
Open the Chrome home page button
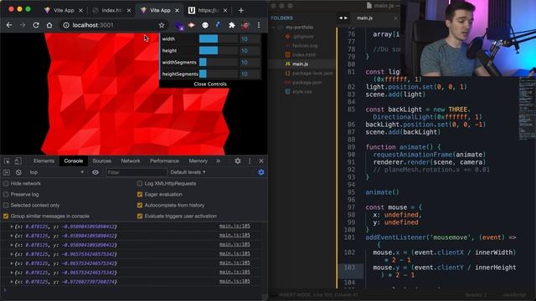pos(49,25)
